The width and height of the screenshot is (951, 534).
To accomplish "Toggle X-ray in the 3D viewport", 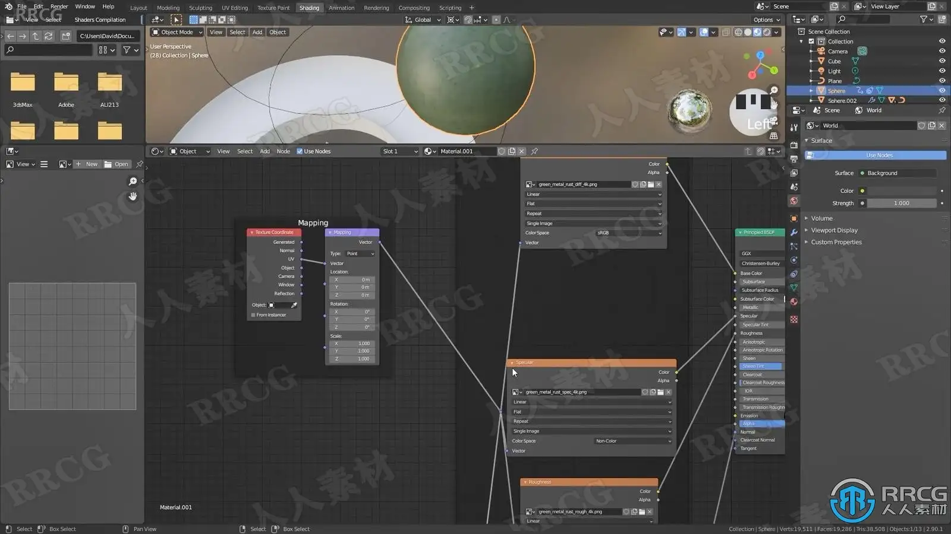I will tap(726, 32).
